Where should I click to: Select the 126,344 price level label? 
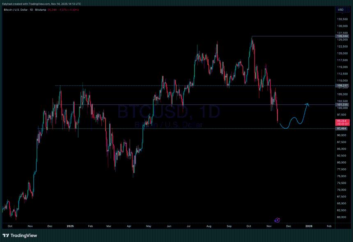point(342,36)
